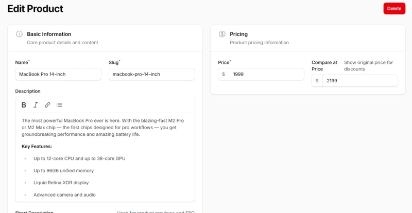Click the 'Basic Information' section heading
The width and height of the screenshot is (412, 213).
tap(49, 34)
